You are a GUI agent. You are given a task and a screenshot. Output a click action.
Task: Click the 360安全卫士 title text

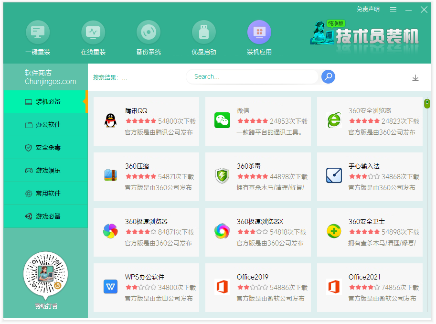(367, 222)
